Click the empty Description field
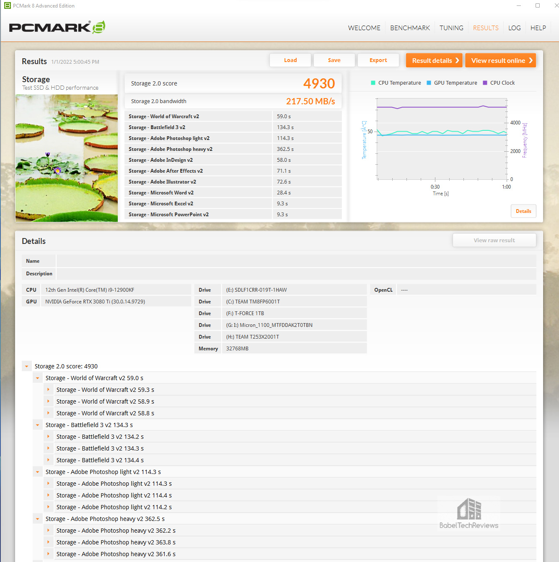 pyautogui.click(x=296, y=274)
